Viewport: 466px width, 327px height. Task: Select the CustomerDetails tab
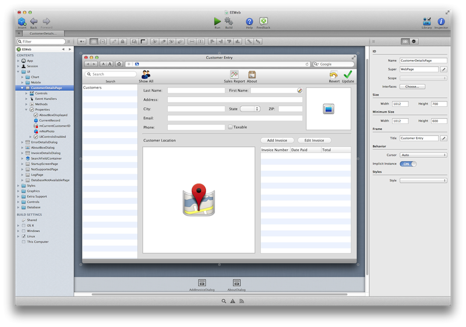(x=43, y=33)
